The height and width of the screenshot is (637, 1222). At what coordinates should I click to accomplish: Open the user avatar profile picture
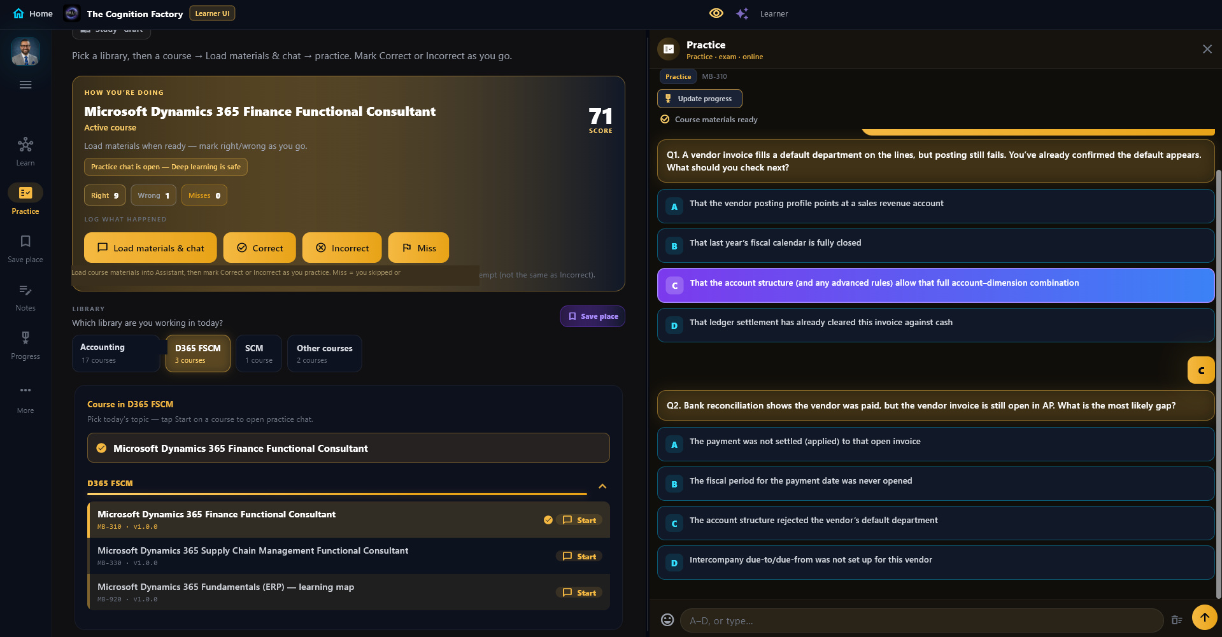point(25,52)
